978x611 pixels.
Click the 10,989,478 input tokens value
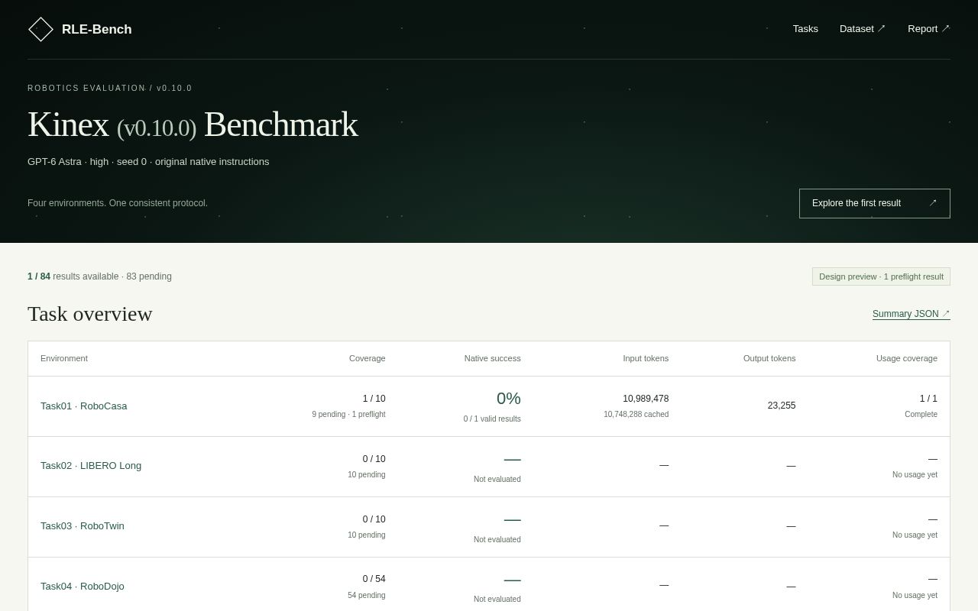pos(646,399)
